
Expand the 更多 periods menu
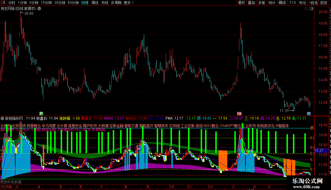click(x=129, y=3)
